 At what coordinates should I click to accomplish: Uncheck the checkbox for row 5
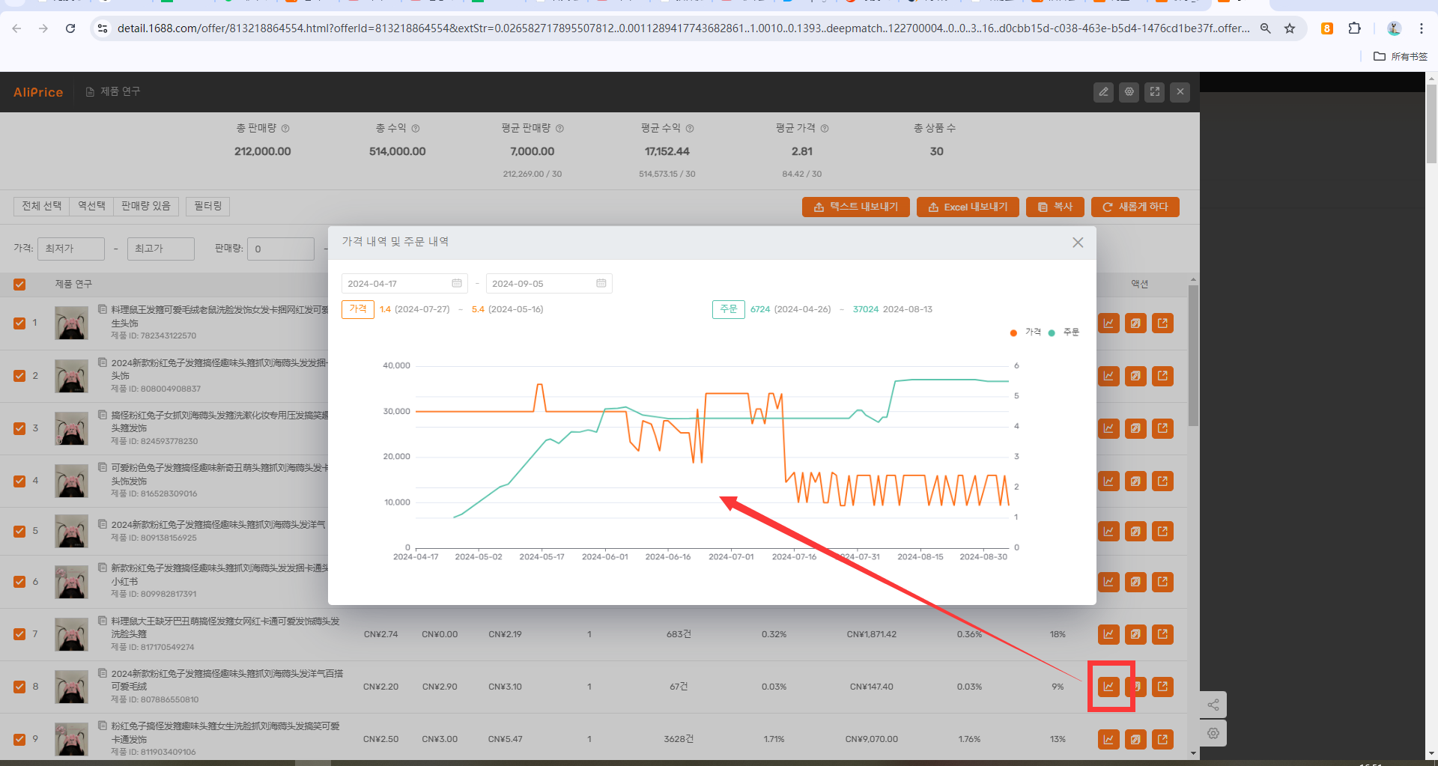point(19,532)
